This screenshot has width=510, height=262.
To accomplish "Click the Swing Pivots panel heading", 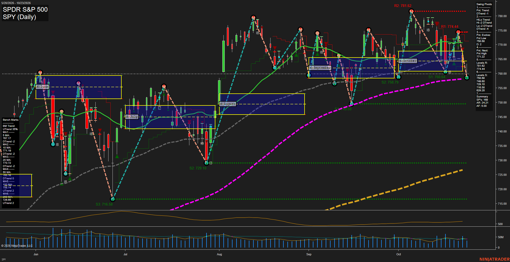I will point(484,4).
